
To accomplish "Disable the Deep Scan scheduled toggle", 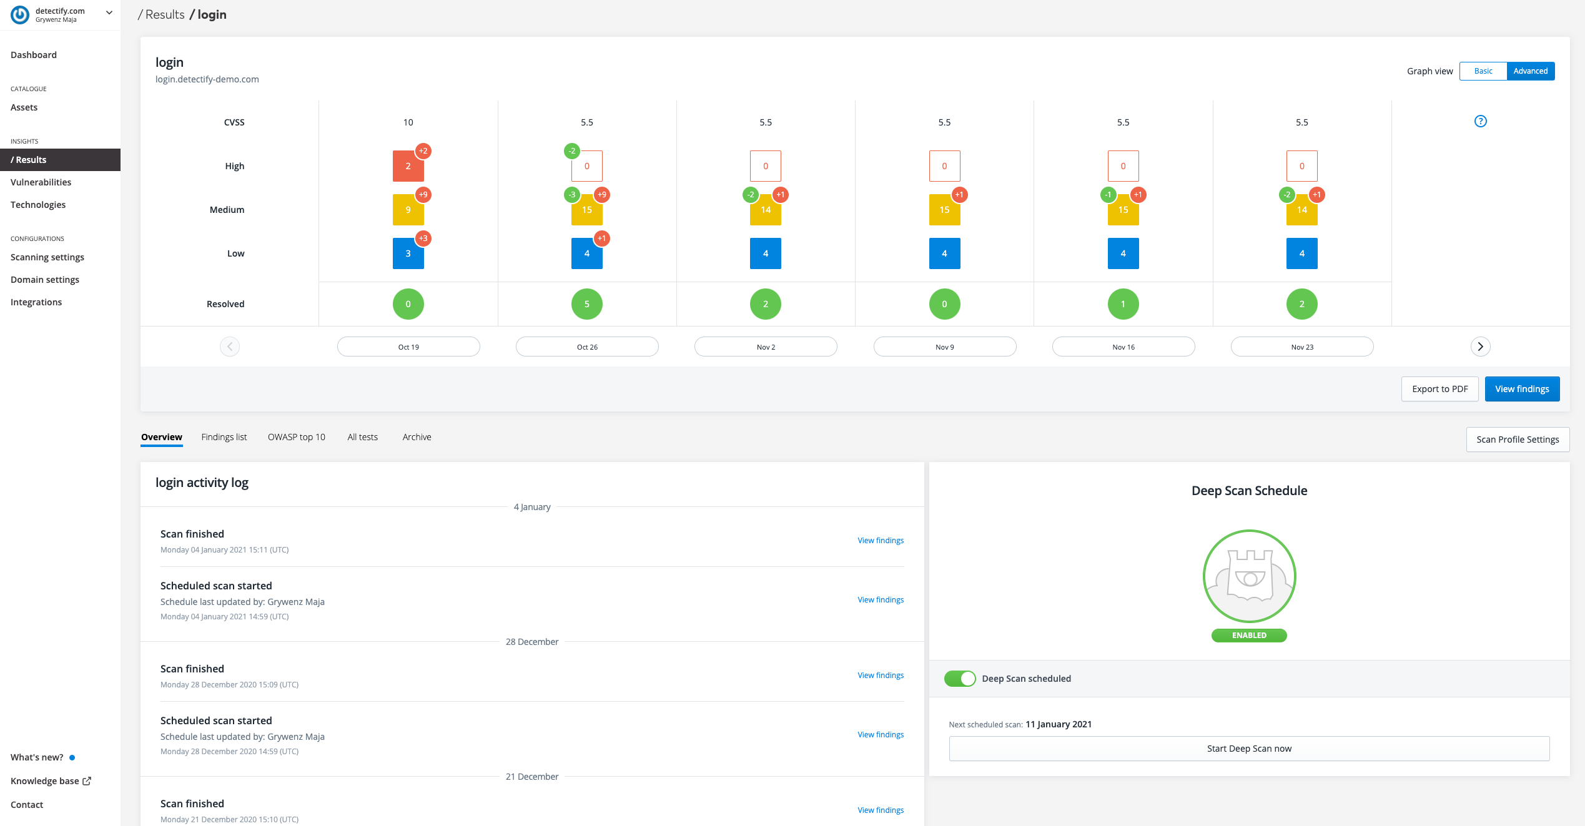I will click(x=960, y=679).
